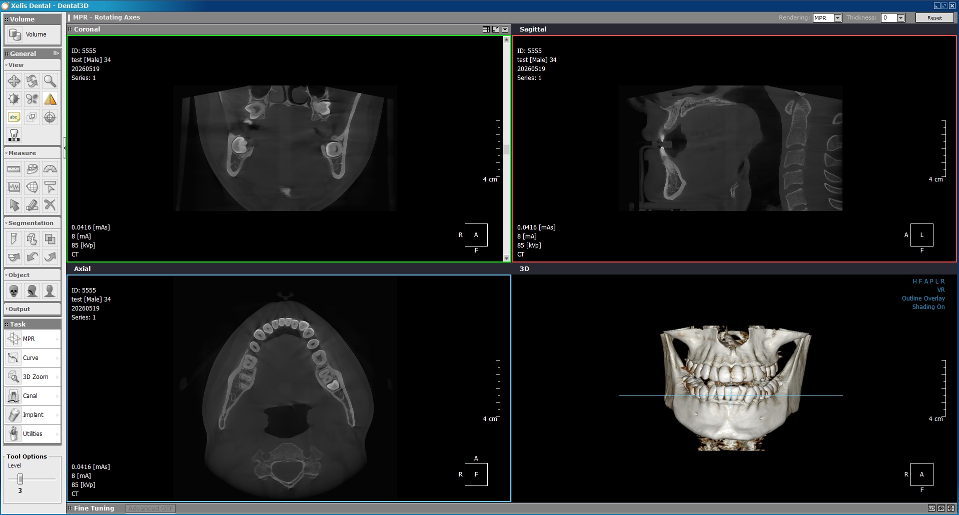Select the Ruler length measurement tool
This screenshot has height=515, width=959.
(14, 169)
